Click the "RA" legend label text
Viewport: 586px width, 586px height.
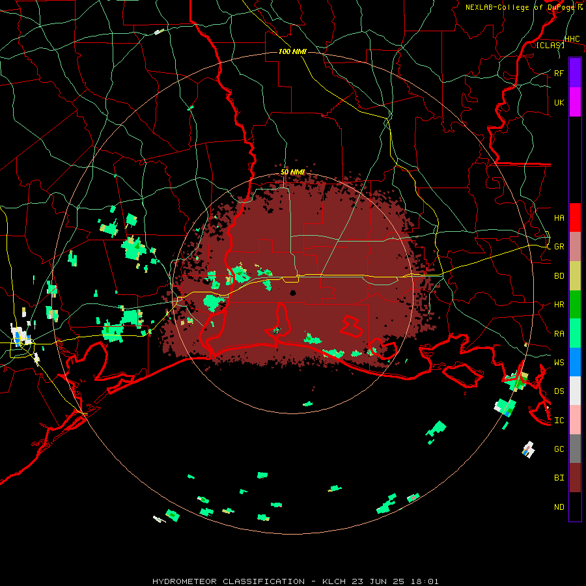tap(559, 333)
